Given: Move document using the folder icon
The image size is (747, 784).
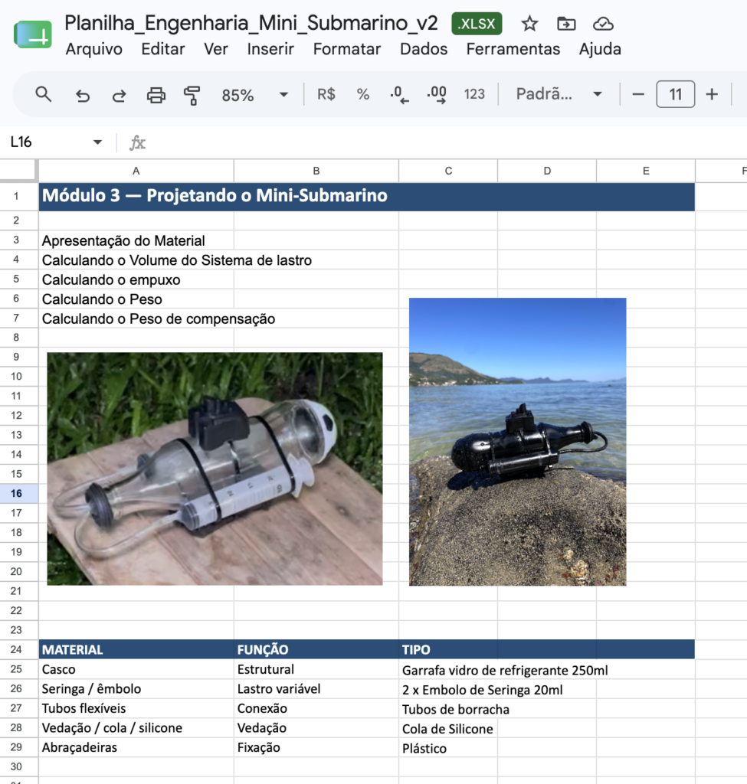Looking at the screenshot, I should (566, 24).
